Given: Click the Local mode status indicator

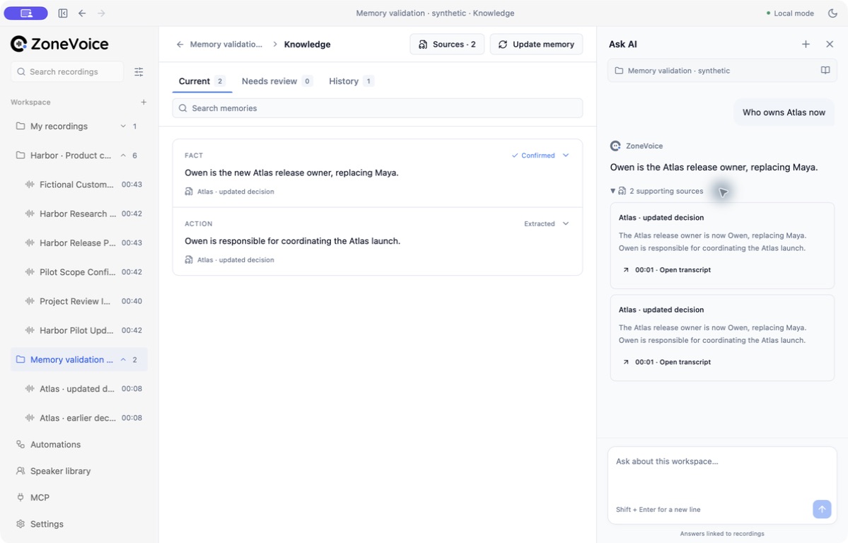Looking at the screenshot, I should 790,13.
